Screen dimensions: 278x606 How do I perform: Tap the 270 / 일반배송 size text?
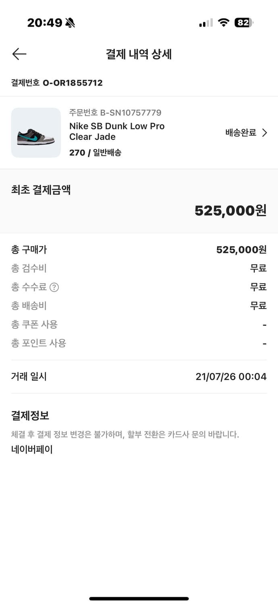tap(95, 152)
